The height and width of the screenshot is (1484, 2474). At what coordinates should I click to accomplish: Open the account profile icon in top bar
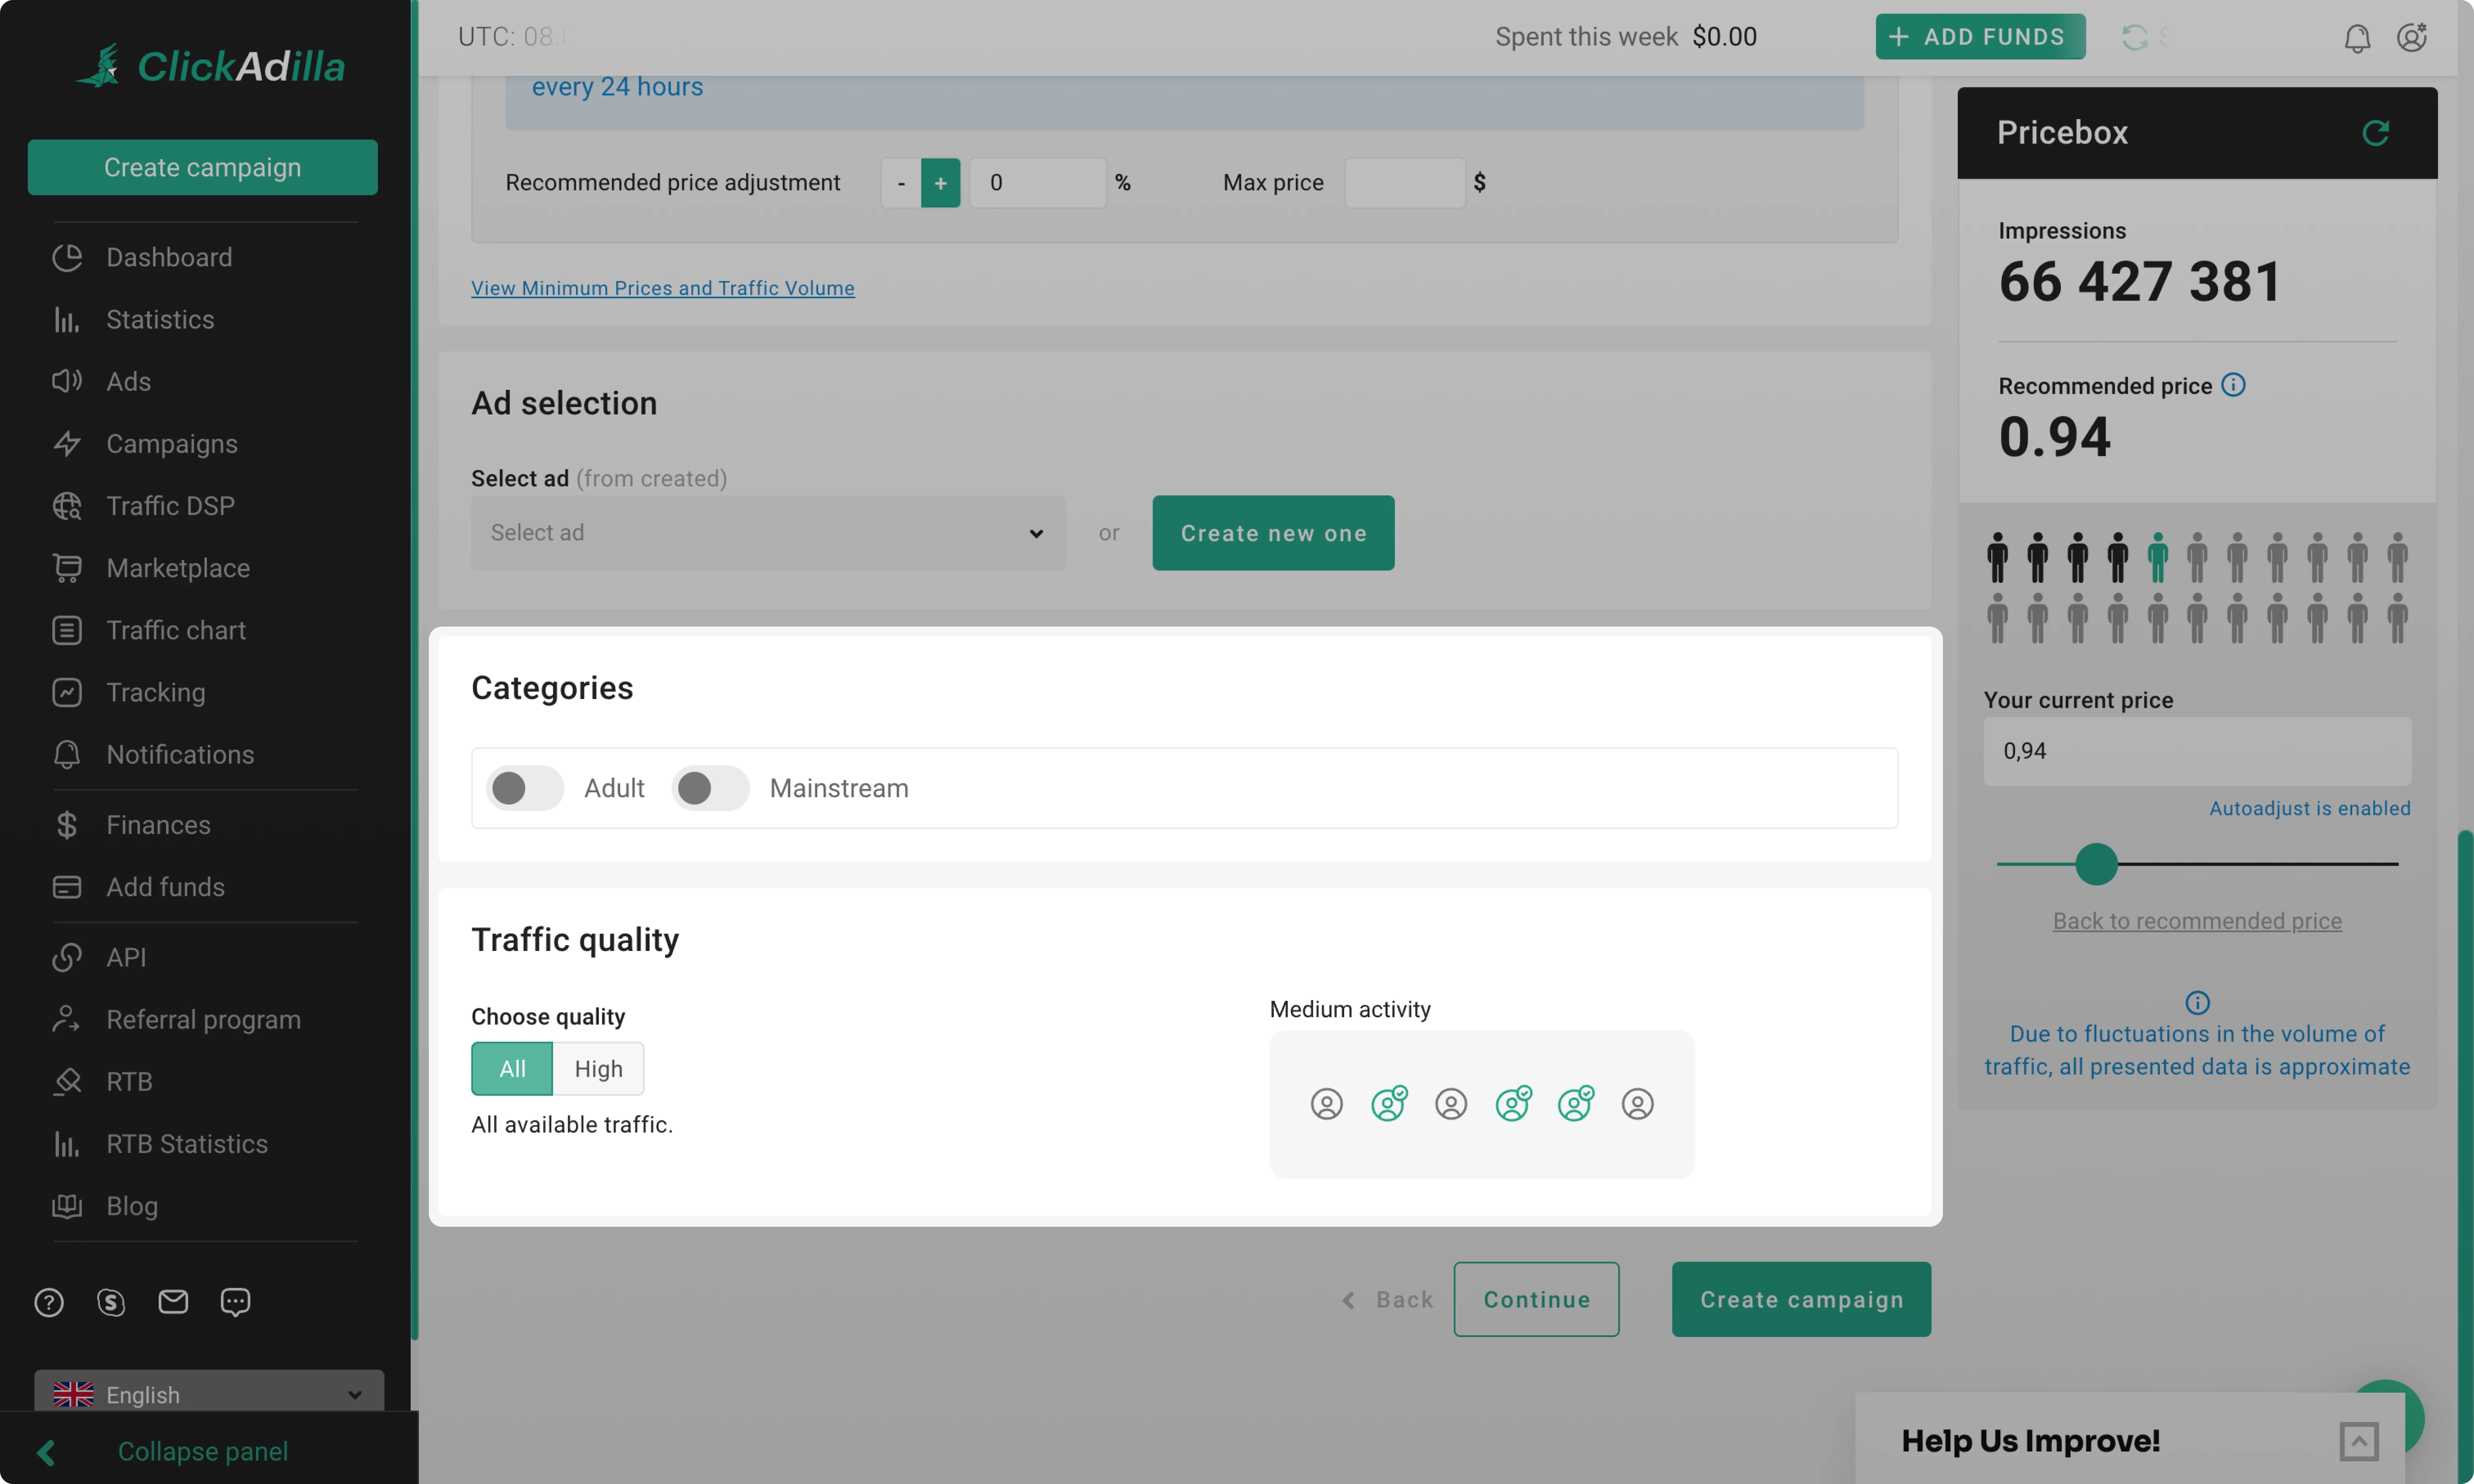click(x=2412, y=37)
